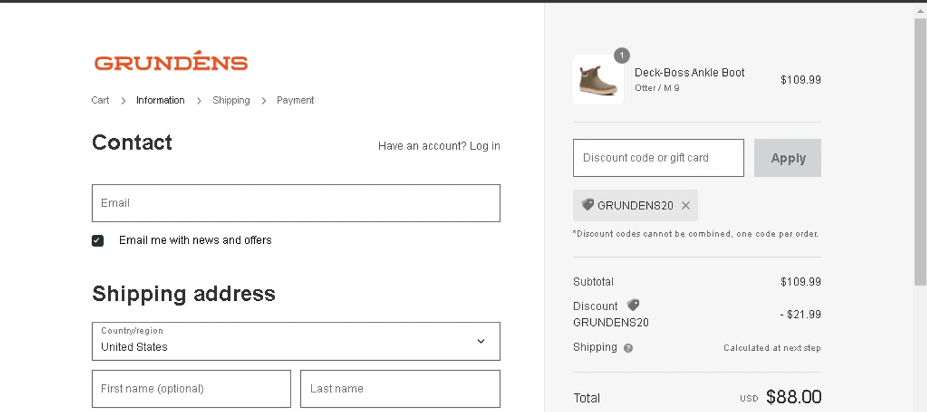The width and height of the screenshot is (927, 412).
Task: Click the Subtotal label
Action: pos(593,282)
